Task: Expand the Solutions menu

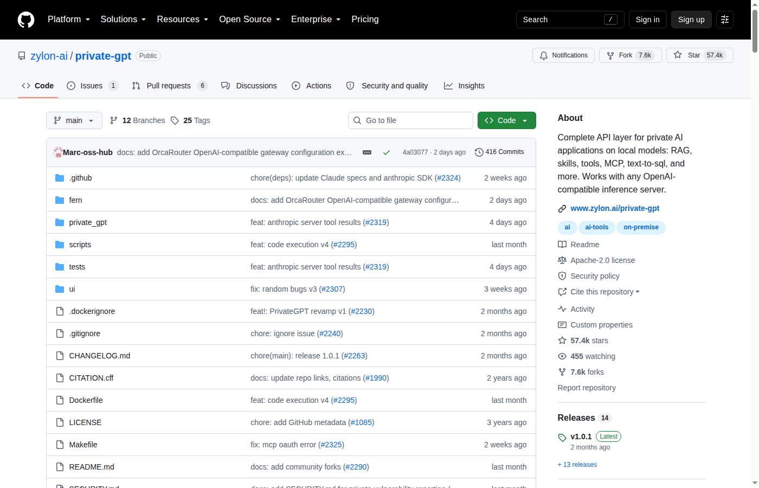Action: [123, 20]
